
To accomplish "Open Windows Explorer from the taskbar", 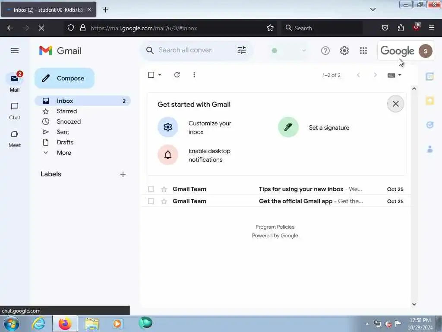I will (x=92, y=324).
